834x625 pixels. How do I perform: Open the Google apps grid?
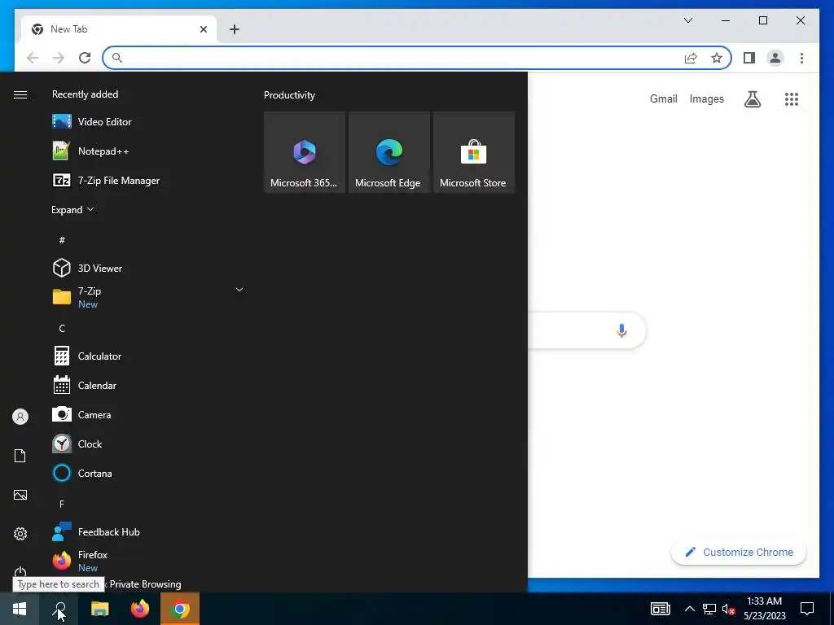(x=792, y=98)
